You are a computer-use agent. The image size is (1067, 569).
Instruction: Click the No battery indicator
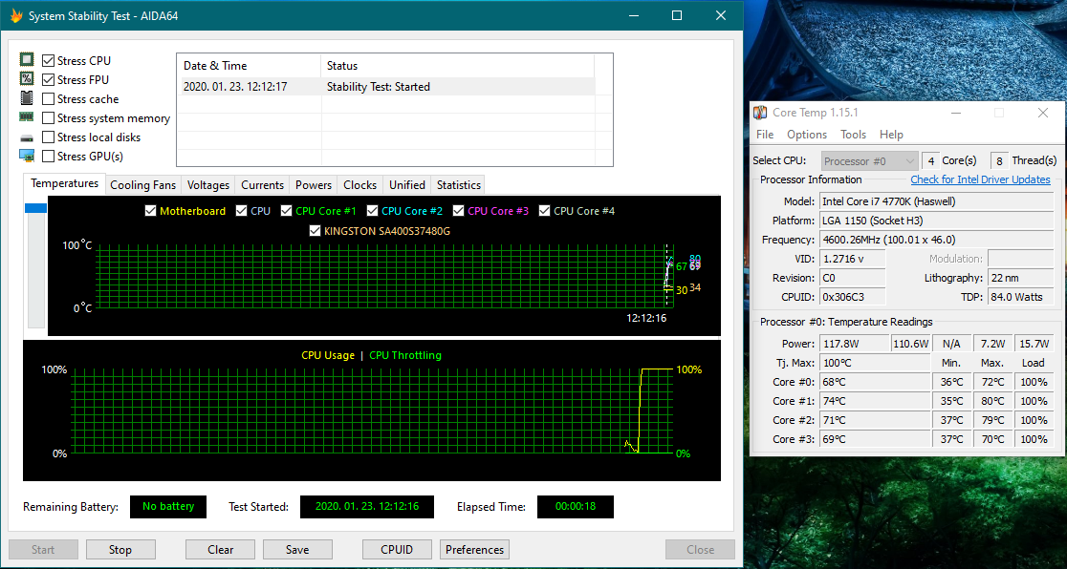(x=168, y=506)
